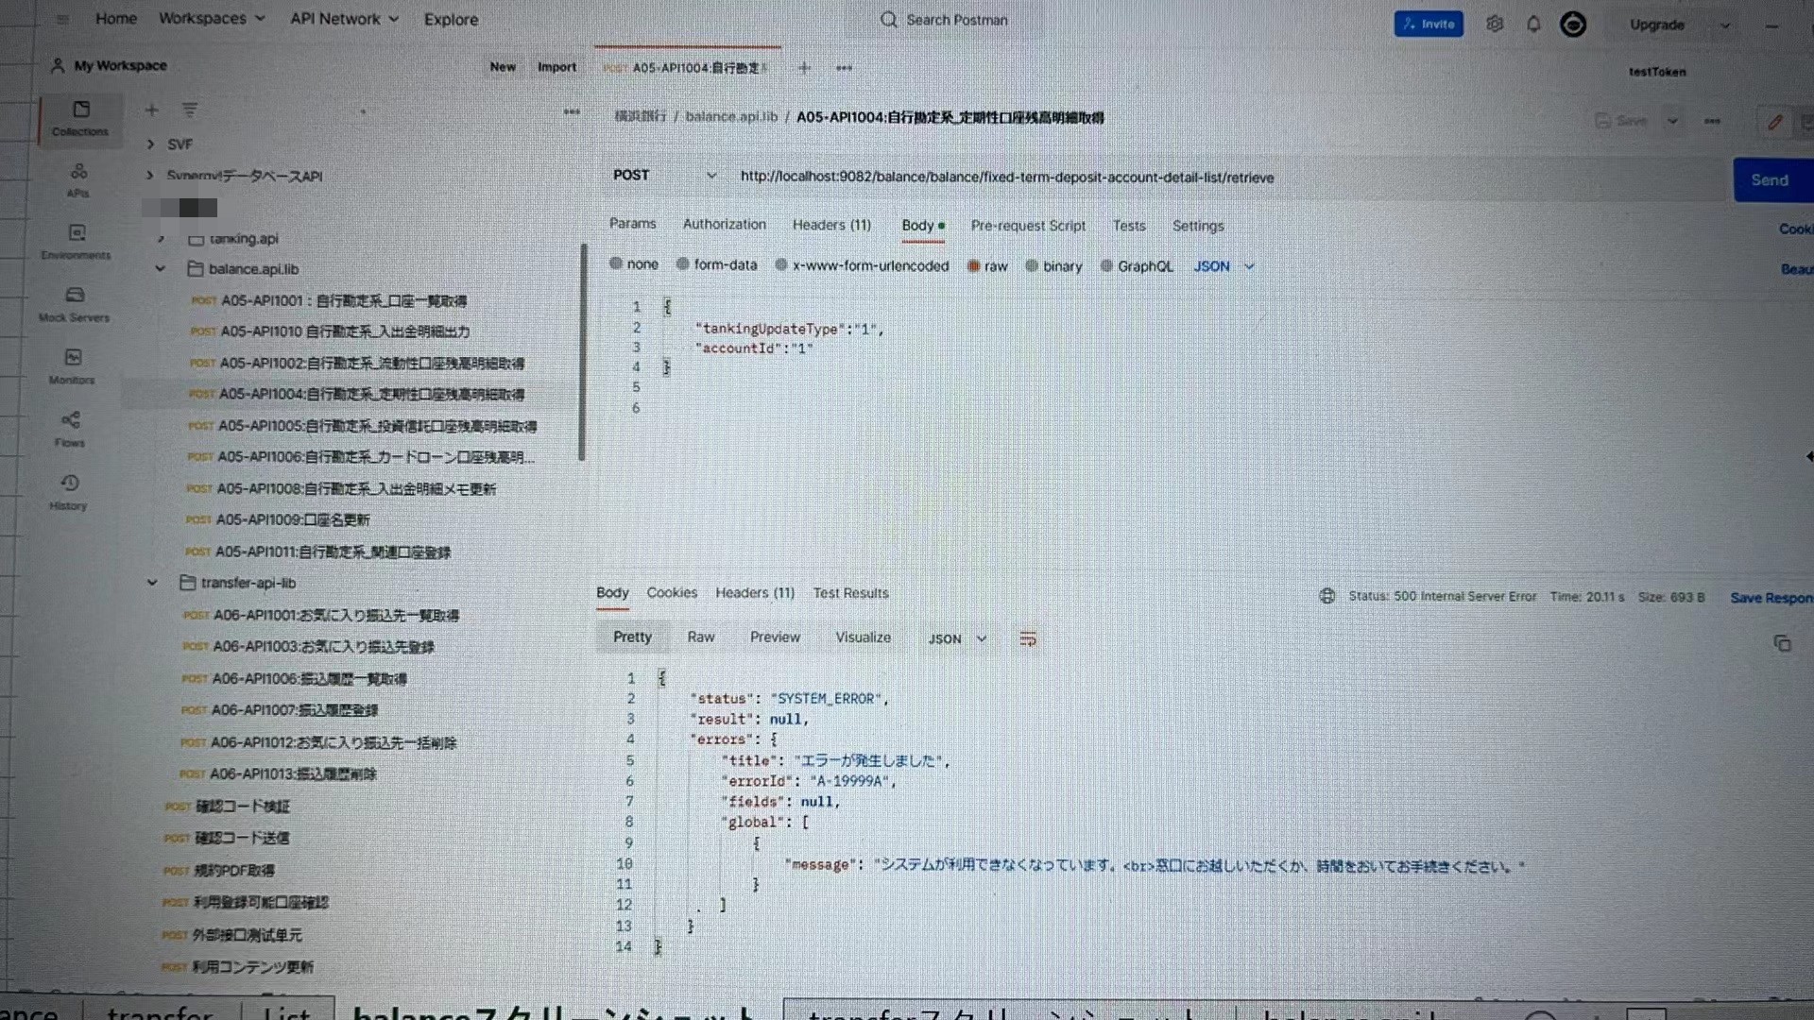Click the request URL input field
This screenshot has width=1814, height=1020.
tap(1228, 178)
